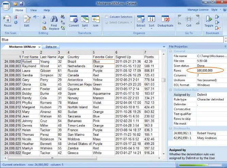
Task: Pause the file scan
Action: point(7,21)
